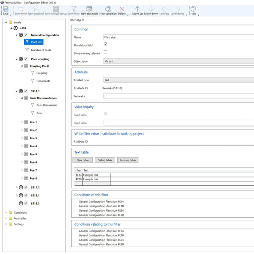Open the Help question mark icon
The width and height of the screenshot is (254, 254).
pos(193,9)
